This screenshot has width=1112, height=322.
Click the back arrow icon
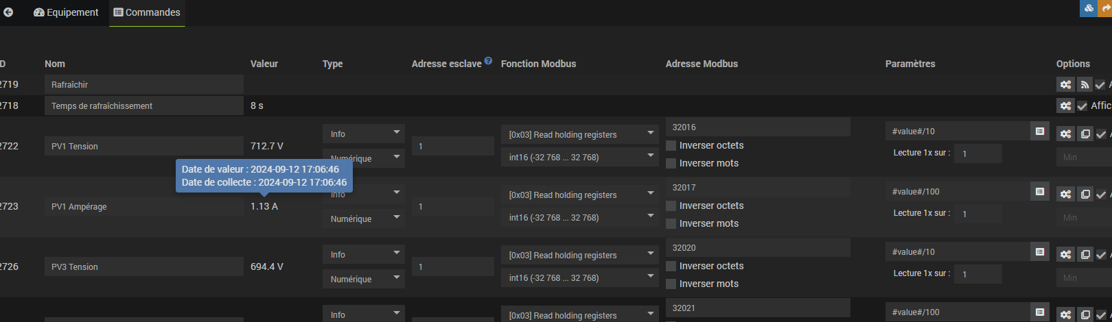(8, 12)
